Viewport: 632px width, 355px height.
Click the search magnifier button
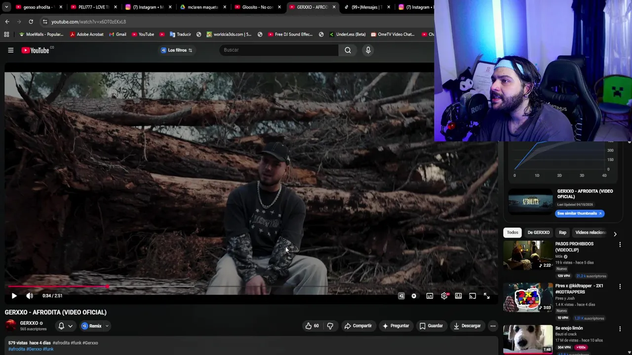click(x=348, y=50)
